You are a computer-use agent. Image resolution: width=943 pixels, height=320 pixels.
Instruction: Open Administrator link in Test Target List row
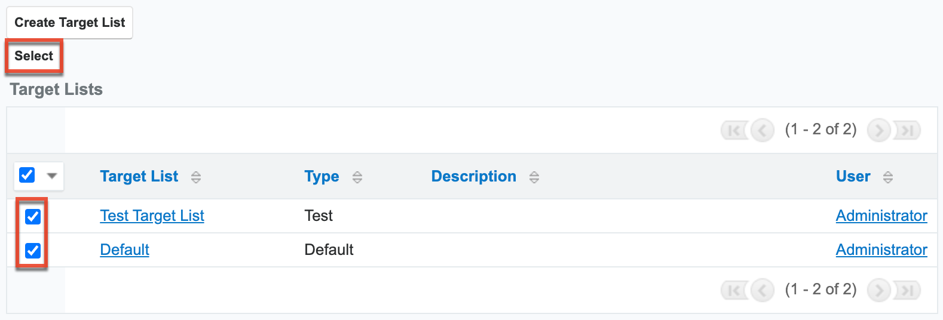pos(881,216)
